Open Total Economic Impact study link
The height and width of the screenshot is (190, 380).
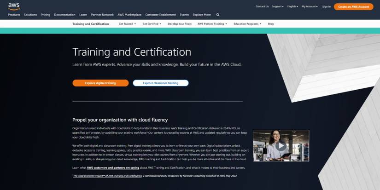107,176
